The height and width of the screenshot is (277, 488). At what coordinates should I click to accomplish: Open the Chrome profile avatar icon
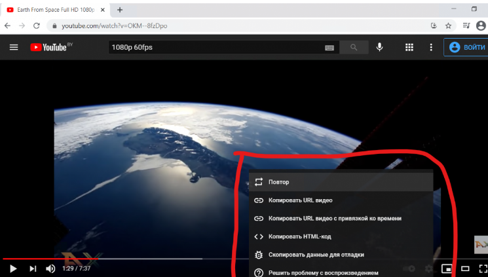[x=481, y=26]
